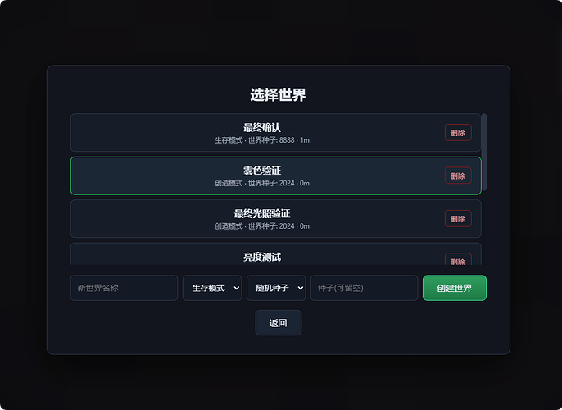Focus the 新世界名称 input field
Screen dimensions: 562x410
click(124, 288)
